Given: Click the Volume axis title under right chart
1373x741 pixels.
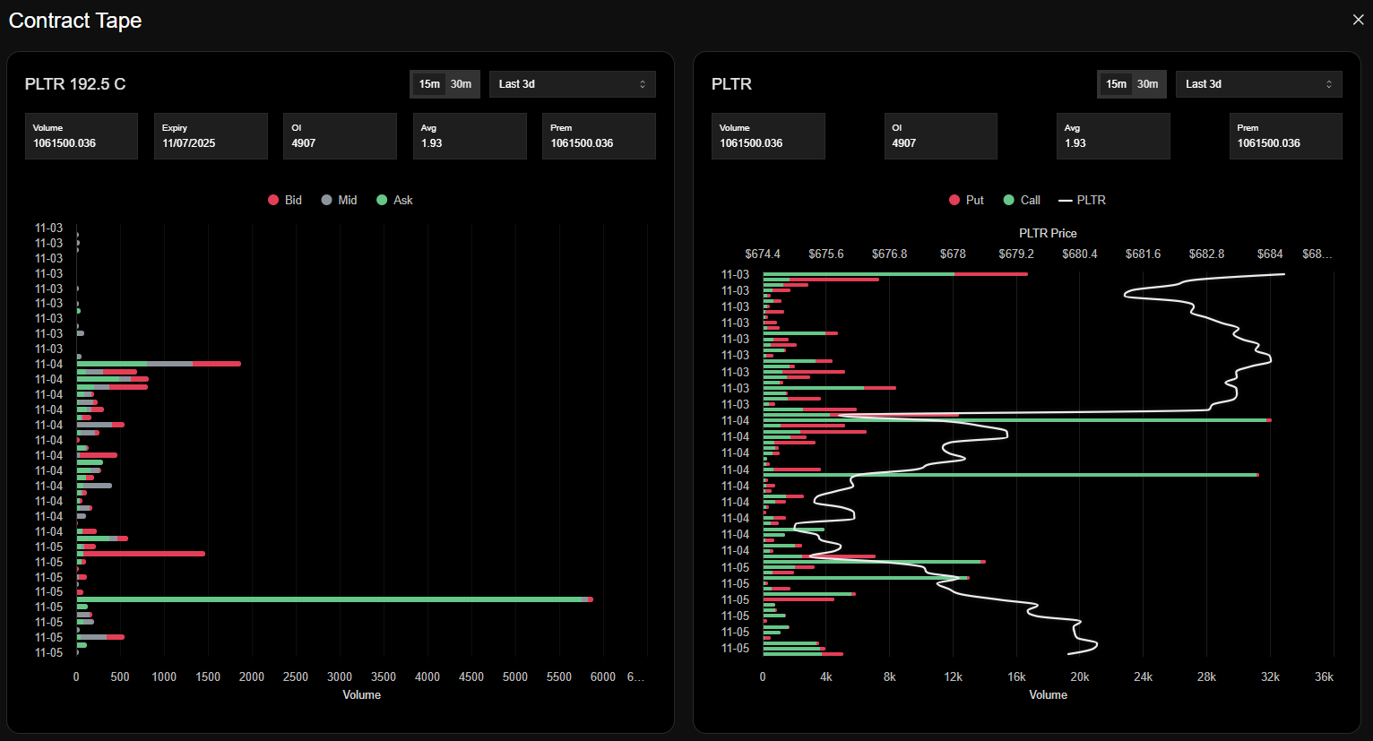Looking at the screenshot, I should tap(1048, 694).
